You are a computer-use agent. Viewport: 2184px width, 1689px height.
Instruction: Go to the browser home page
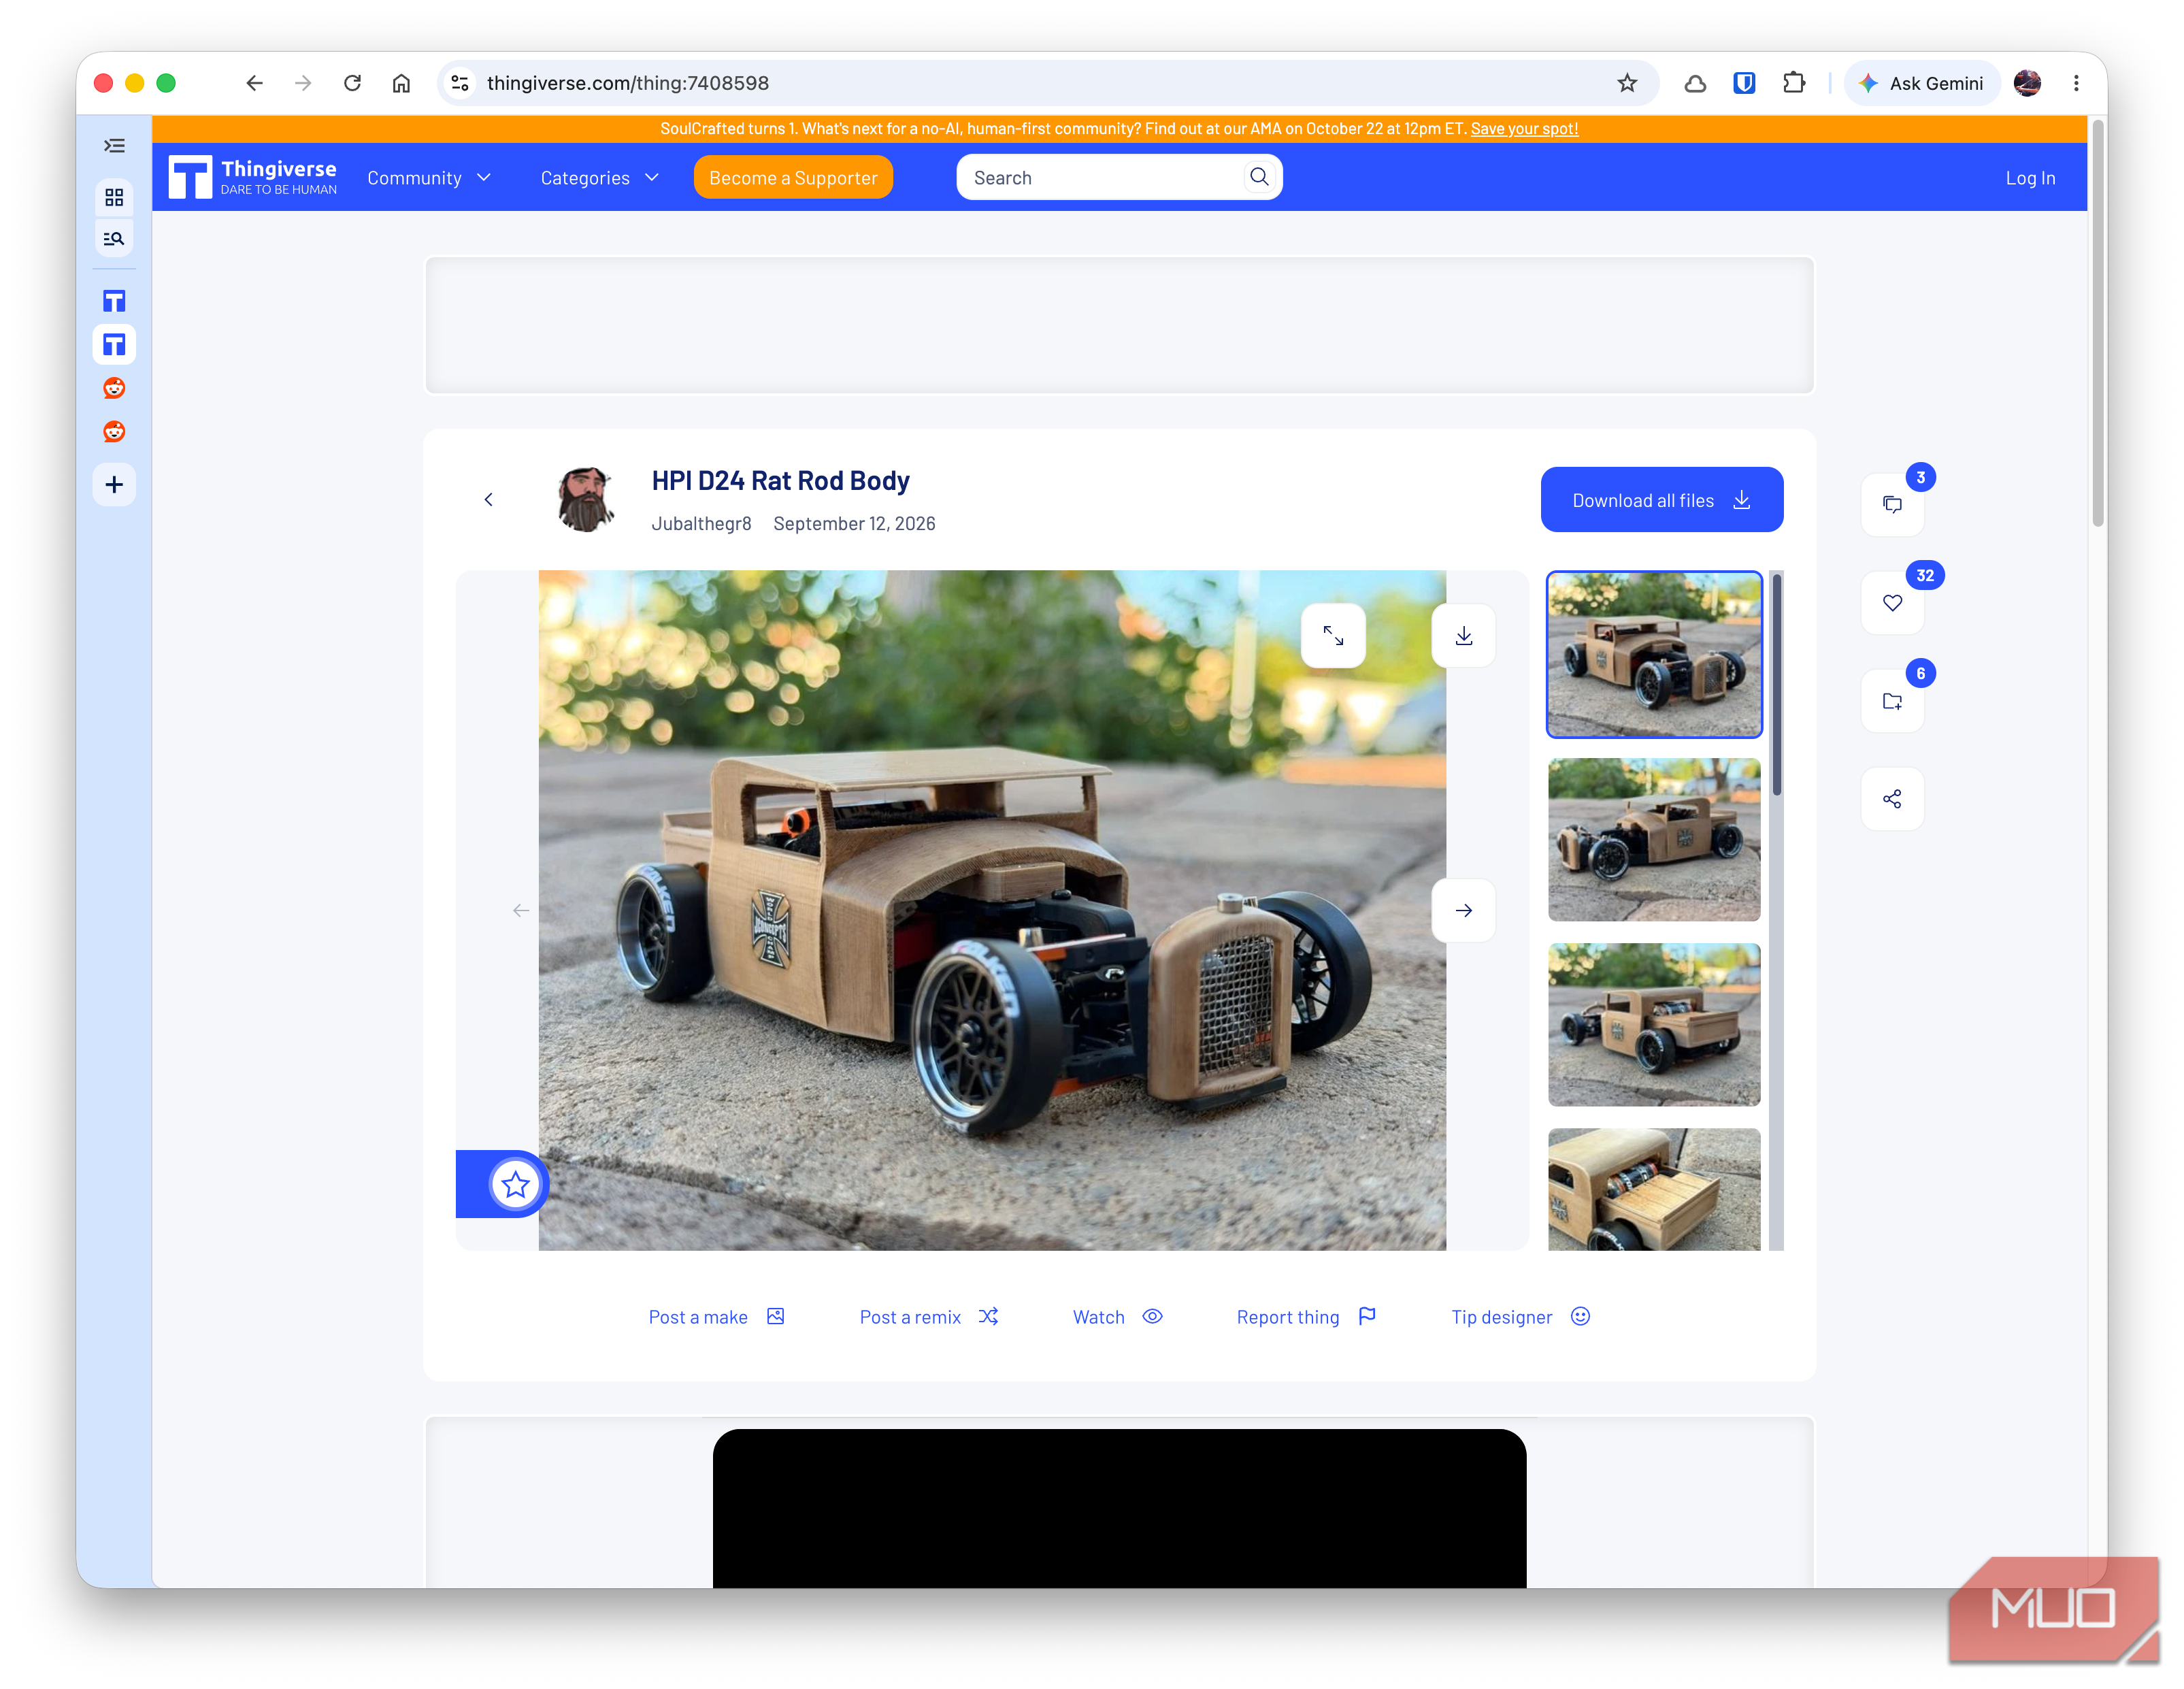coord(401,83)
